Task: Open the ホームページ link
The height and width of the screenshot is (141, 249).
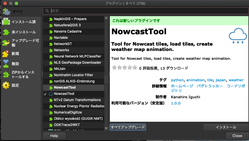Action: (182, 86)
